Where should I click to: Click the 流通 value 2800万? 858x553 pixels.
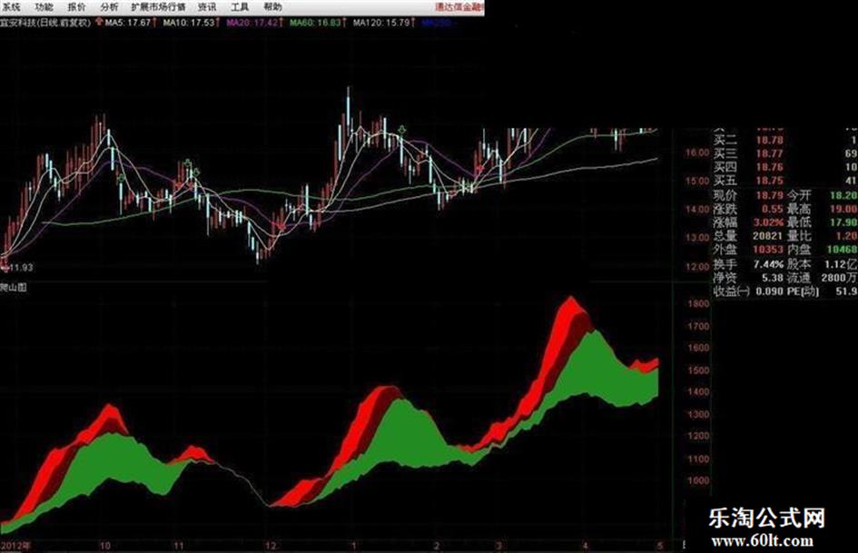pos(840,278)
